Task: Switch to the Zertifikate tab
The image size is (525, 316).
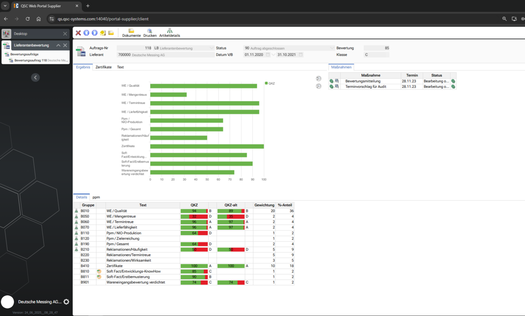Action: (103, 67)
